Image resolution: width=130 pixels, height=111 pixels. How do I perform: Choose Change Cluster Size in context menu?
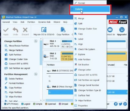(90, 29)
